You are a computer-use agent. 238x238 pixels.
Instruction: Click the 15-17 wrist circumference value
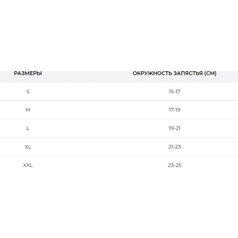pos(175,91)
